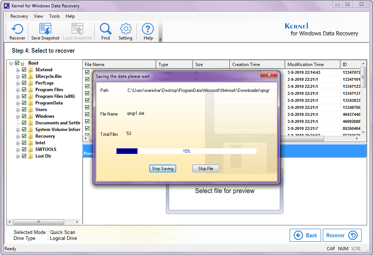The height and width of the screenshot is (255, 373).
Task: Click the Root drive icon
Action: [x=22, y=64]
